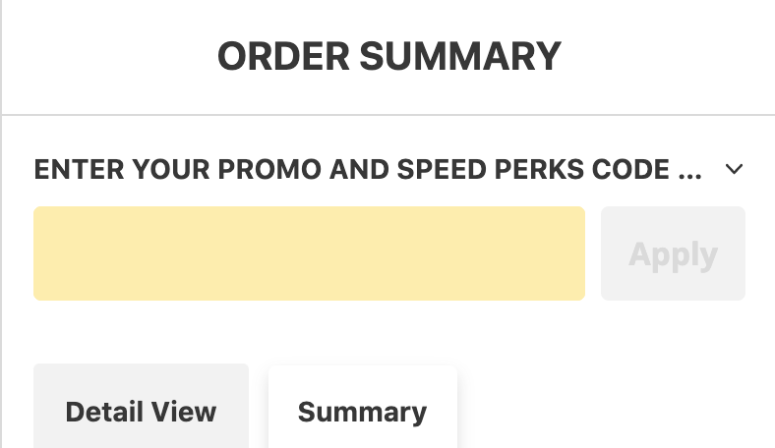Screen dimensions: 775x448
Task: Hide the promo code entry section
Action: pyautogui.click(x=733, y=170)
